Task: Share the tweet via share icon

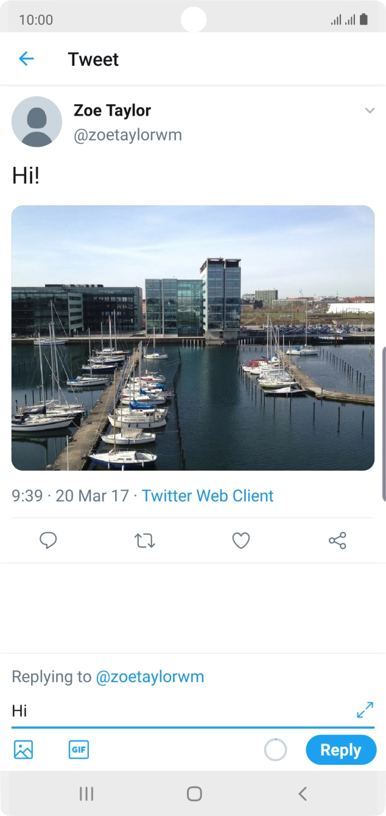Action: coord(337,540)
